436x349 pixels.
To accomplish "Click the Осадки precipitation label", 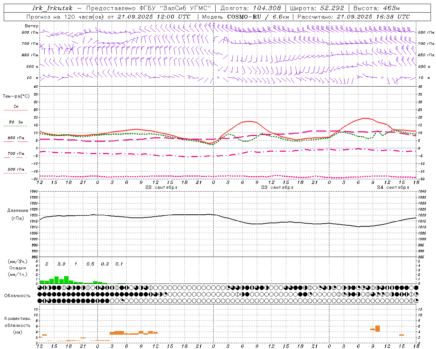I will (18, 268).
